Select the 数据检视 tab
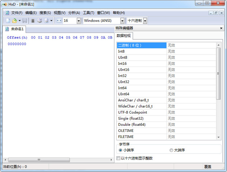Screen dimensions: 227x172 124,36
